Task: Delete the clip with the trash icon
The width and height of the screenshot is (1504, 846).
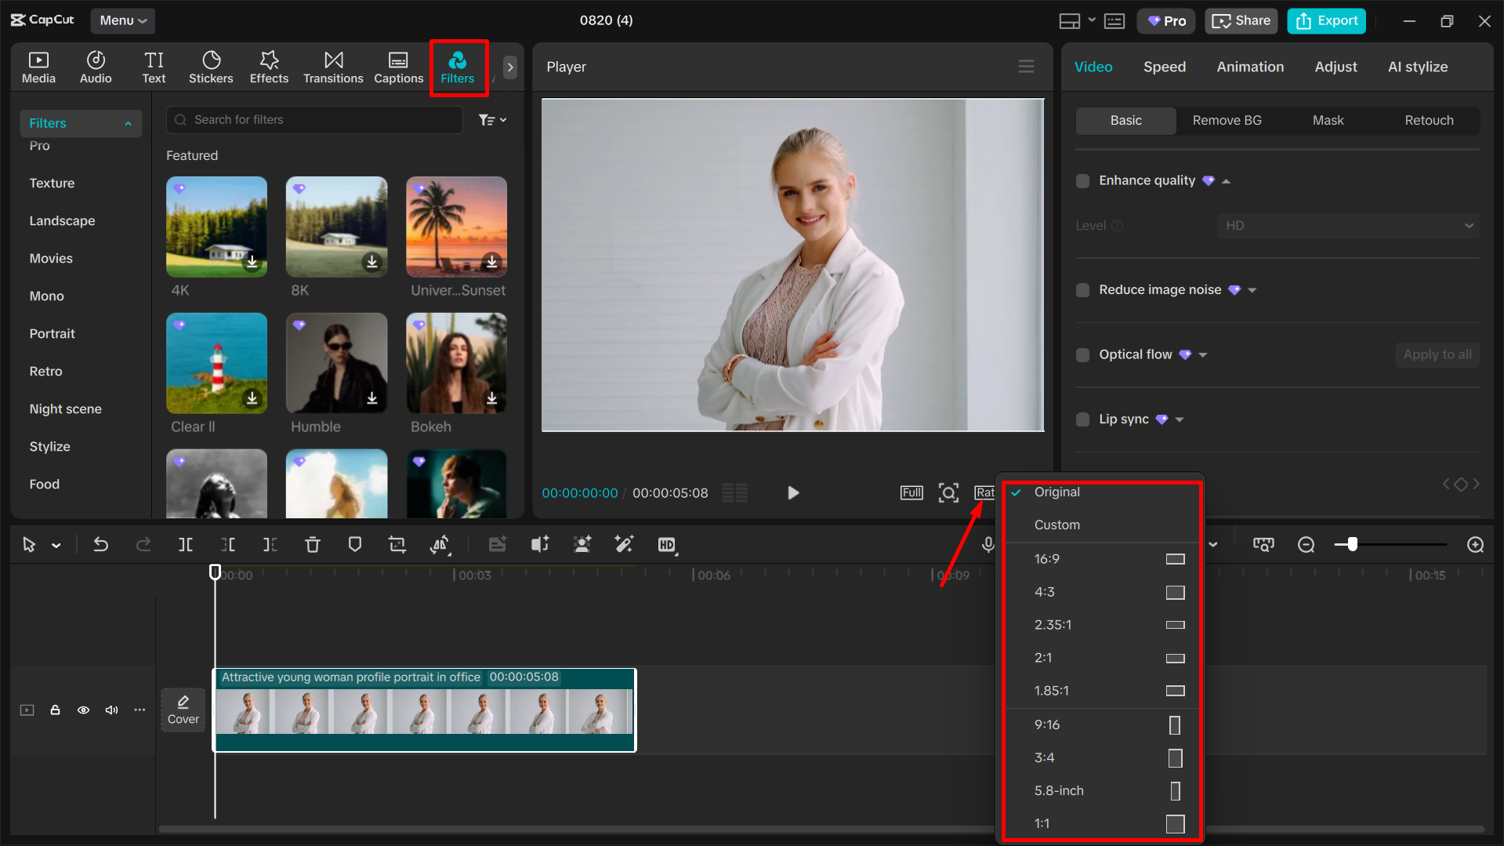Action: click(313, 544)
